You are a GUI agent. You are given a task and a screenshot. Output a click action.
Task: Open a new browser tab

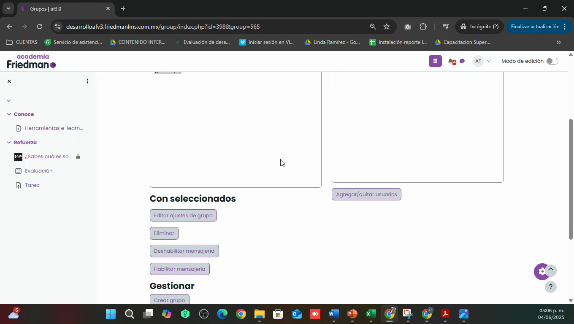tap(123, 8)
